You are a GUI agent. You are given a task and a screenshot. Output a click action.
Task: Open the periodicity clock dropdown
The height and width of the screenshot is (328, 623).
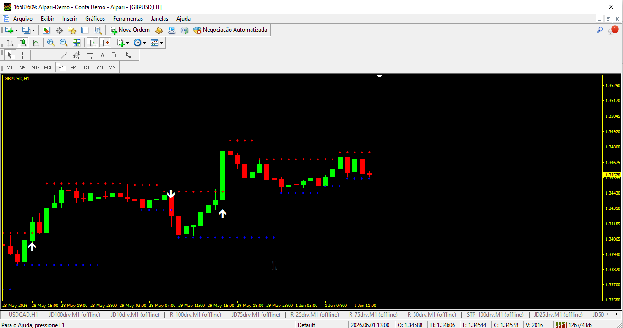145,43
